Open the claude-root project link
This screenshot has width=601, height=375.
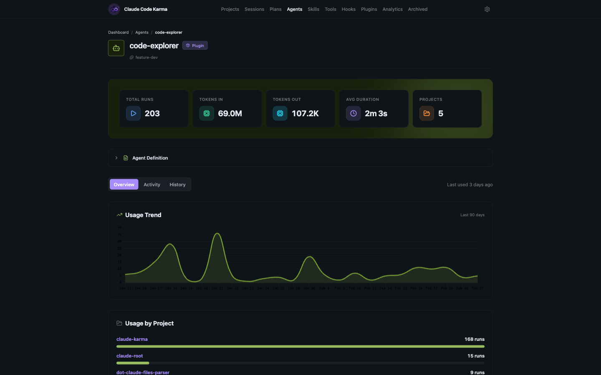tap(129, 356)
